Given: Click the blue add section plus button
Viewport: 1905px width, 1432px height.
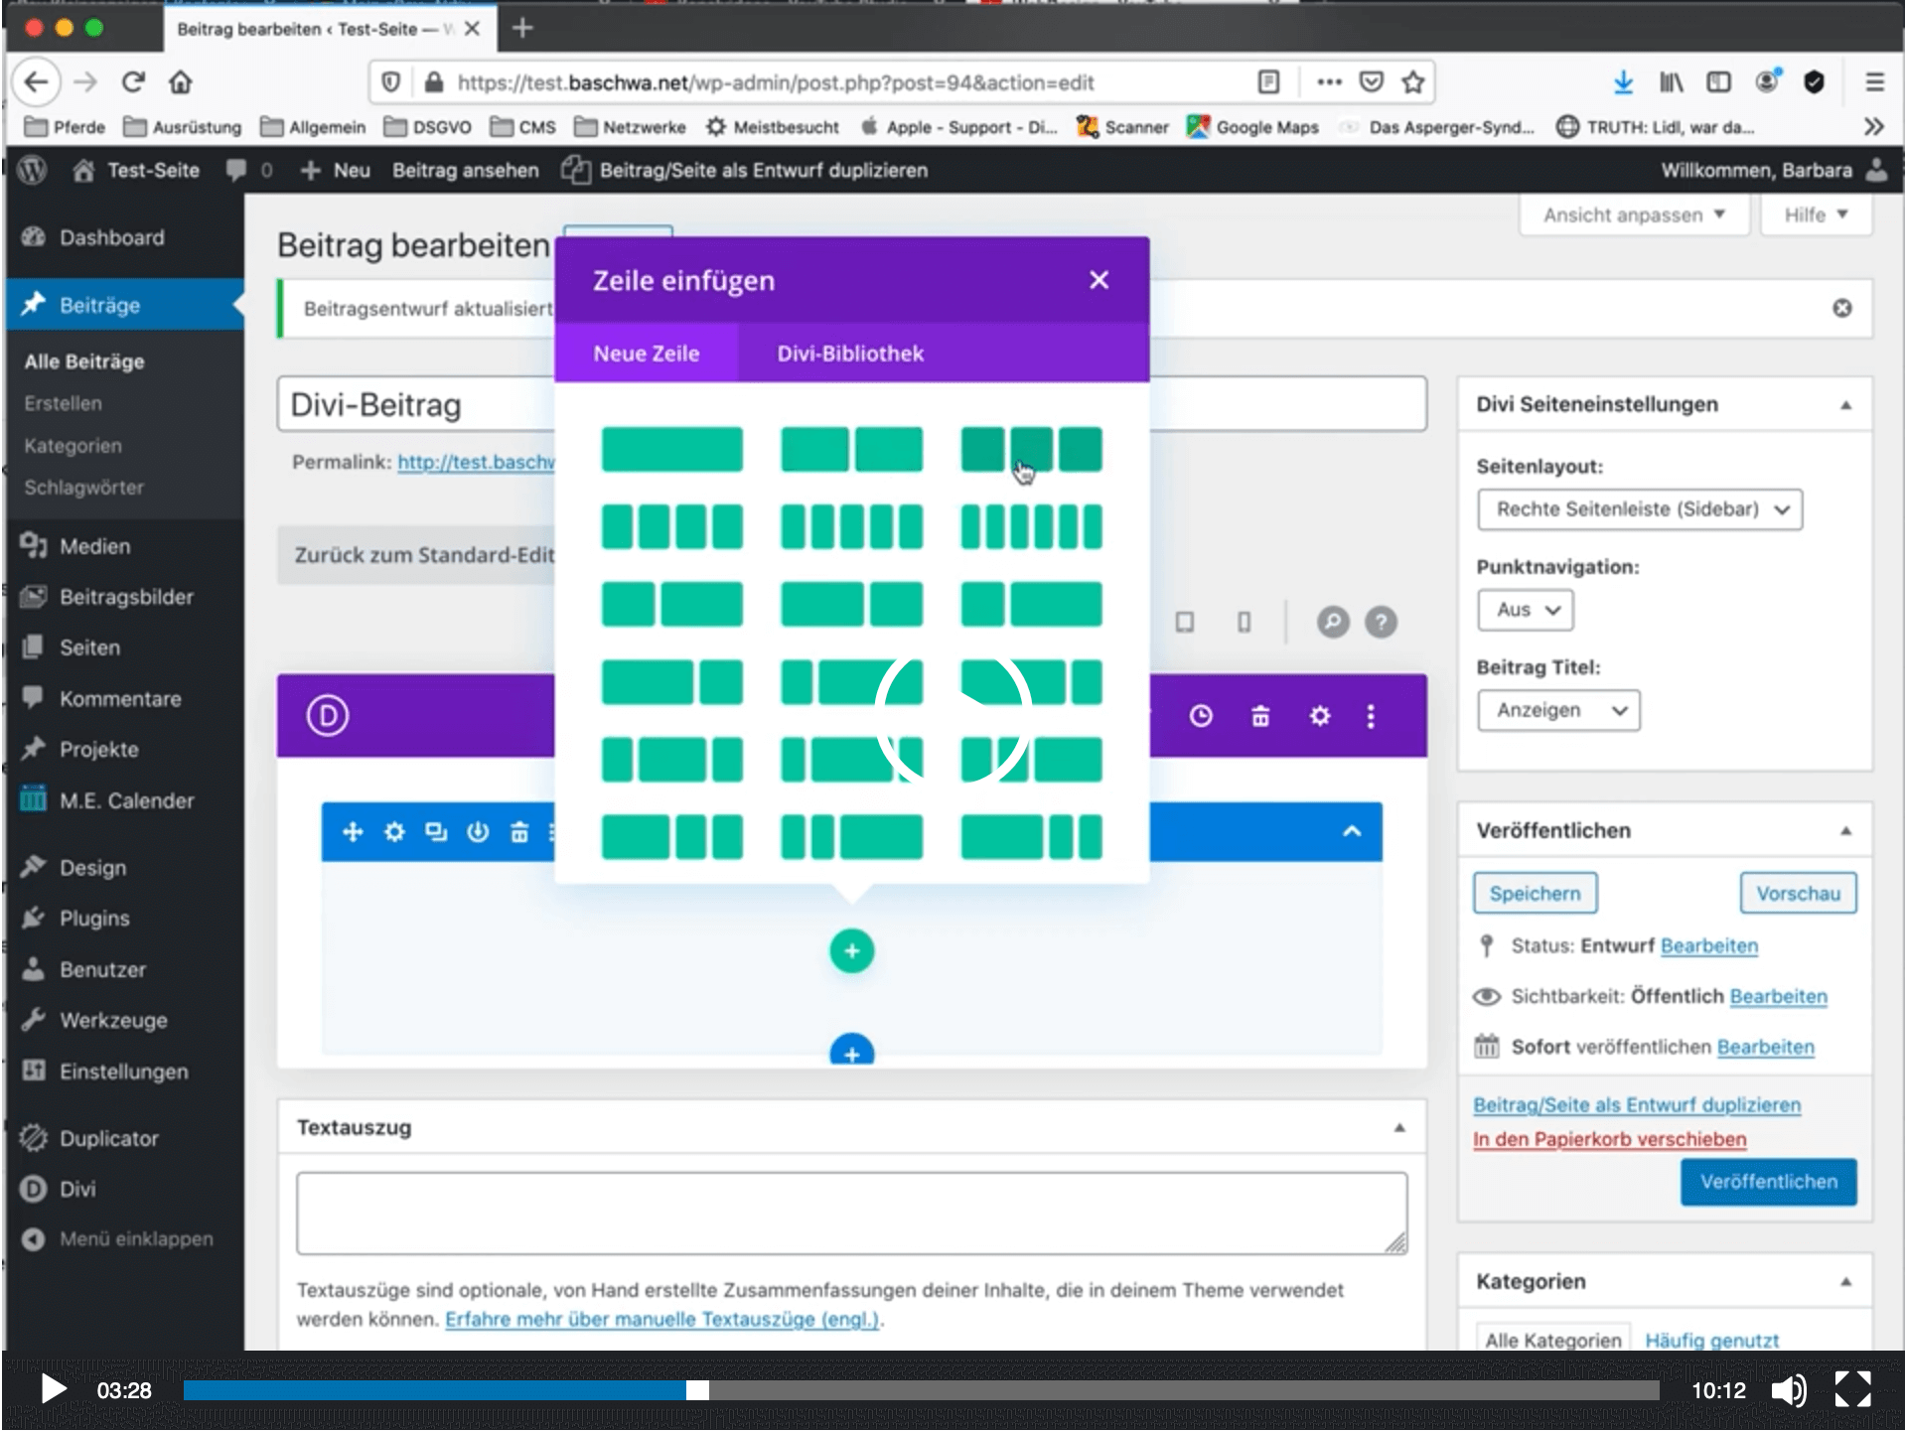Looking at the screenshot, I should click(851, 1053).
